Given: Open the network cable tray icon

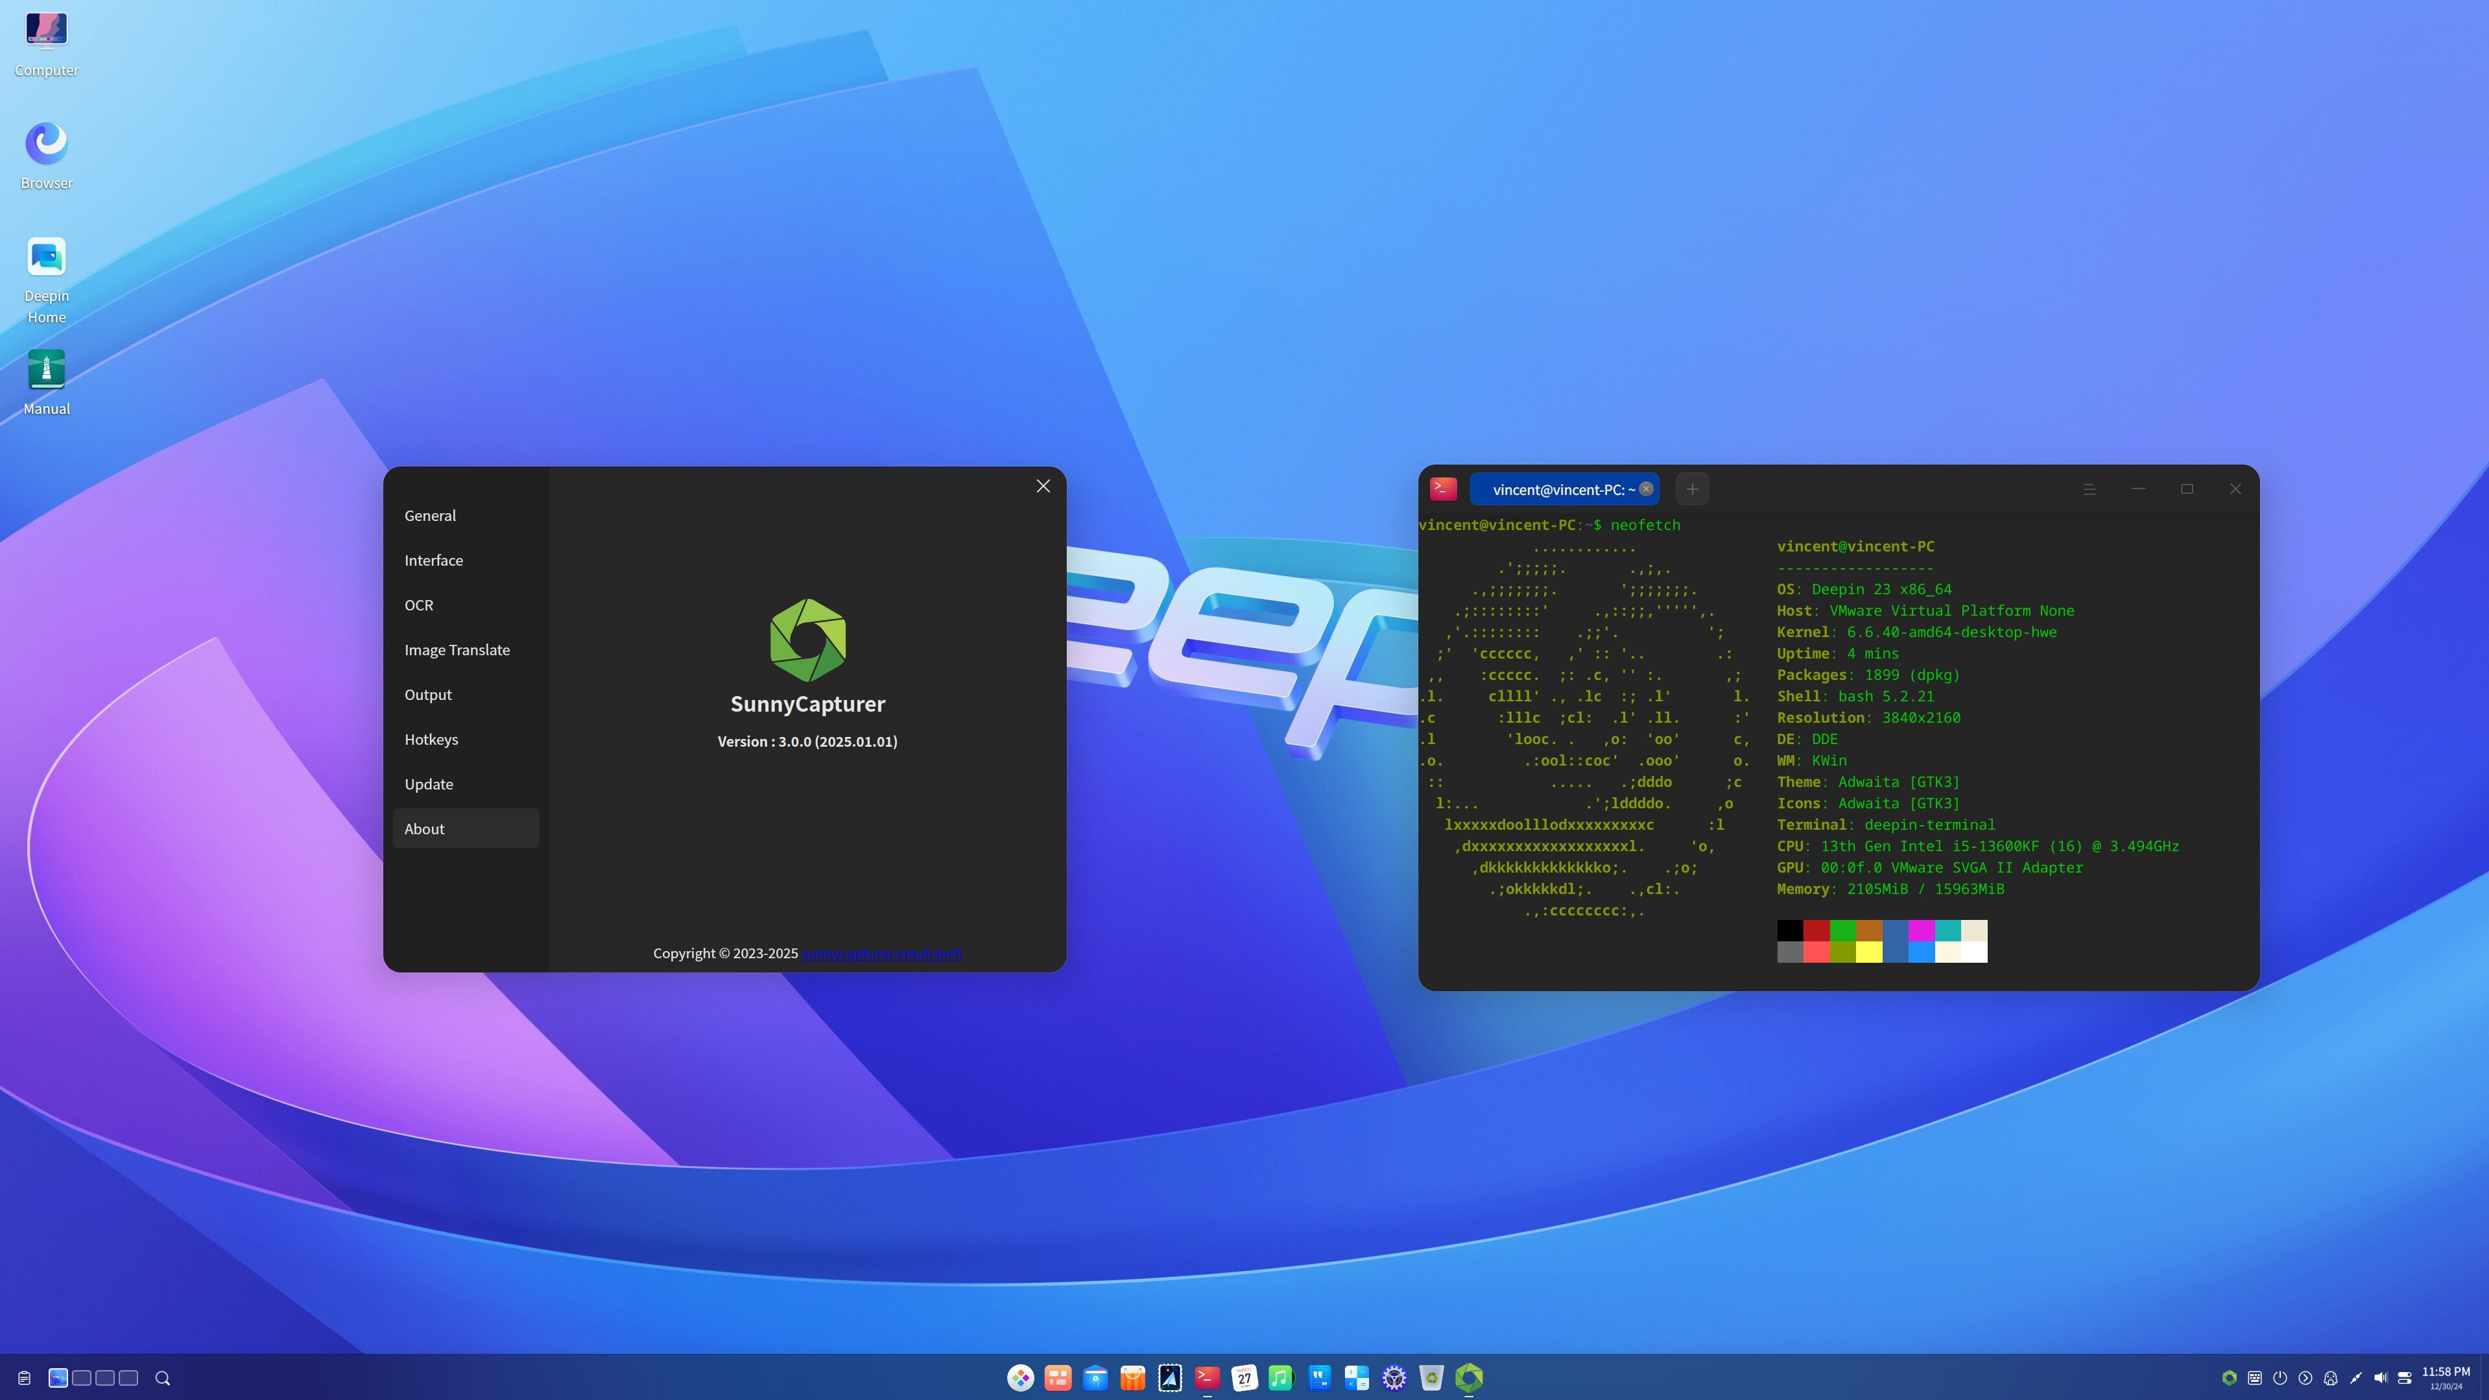Looking at the screenshot, I should 2355,1378.
